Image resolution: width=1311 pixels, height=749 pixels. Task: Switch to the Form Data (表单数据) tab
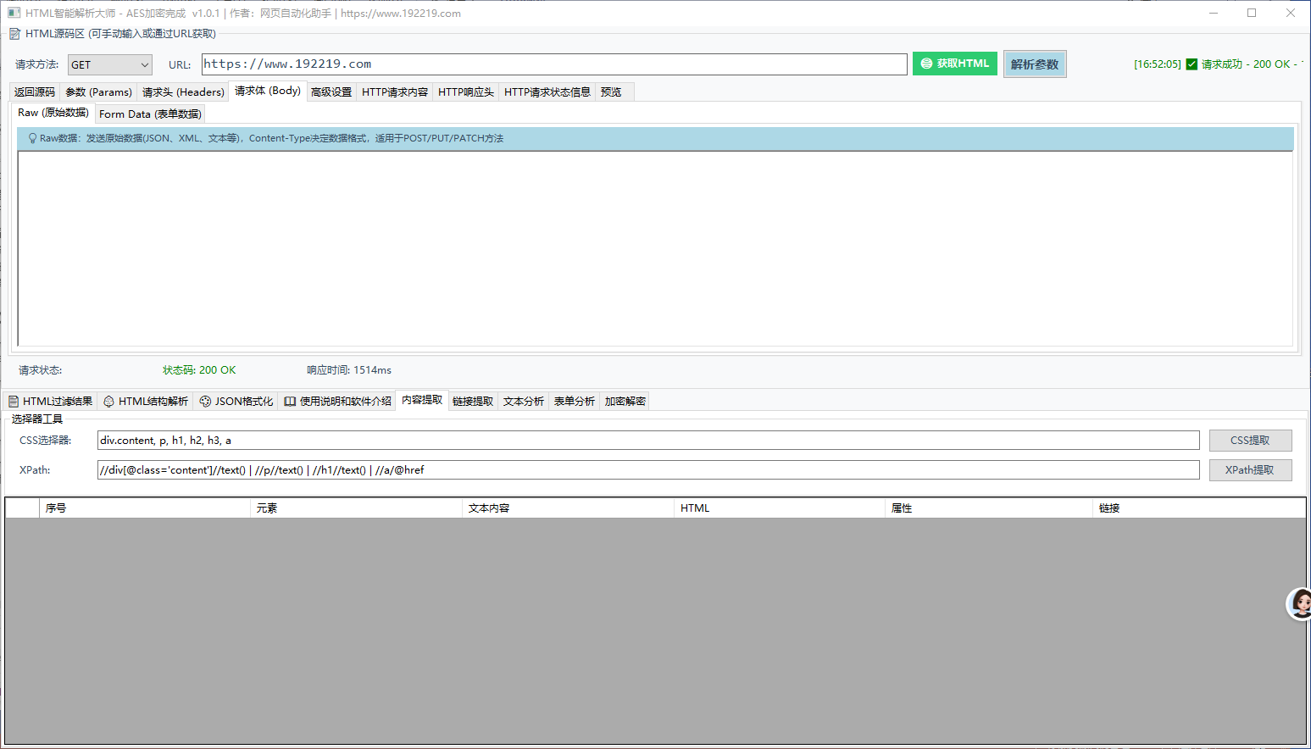[x=150, y=114]
